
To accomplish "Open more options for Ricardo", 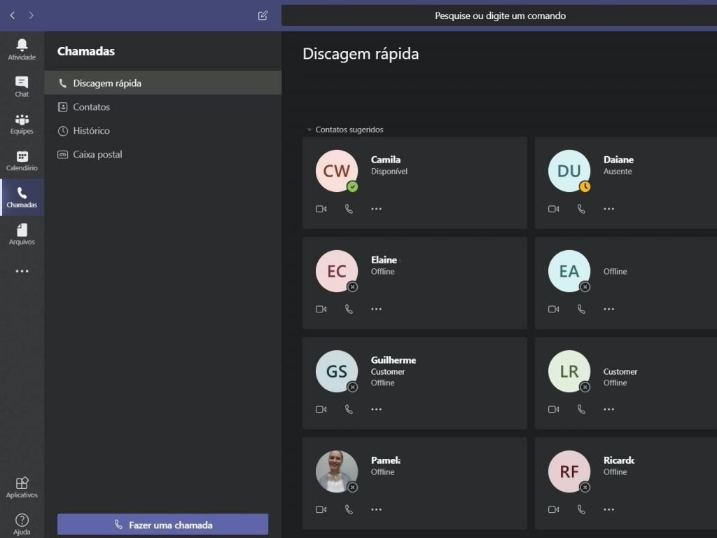I will tap(608, 510).
